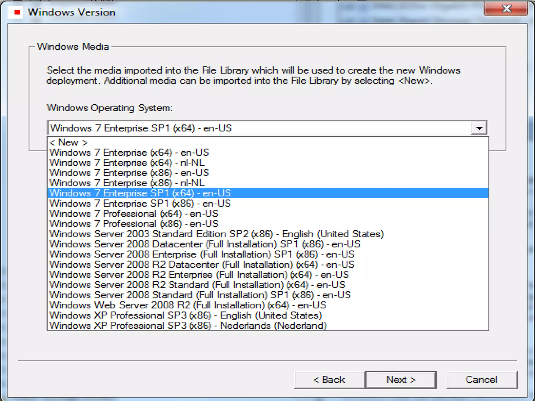Choose Windows 7 Enterprise (x86) - en-US
Screen dimensions: 535x401
268,173
